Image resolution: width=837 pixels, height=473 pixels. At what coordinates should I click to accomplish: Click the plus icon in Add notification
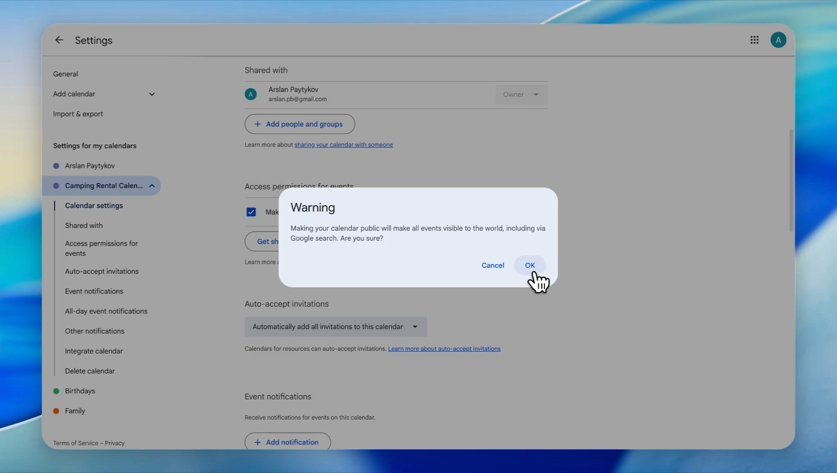click(x=258, y=442)
